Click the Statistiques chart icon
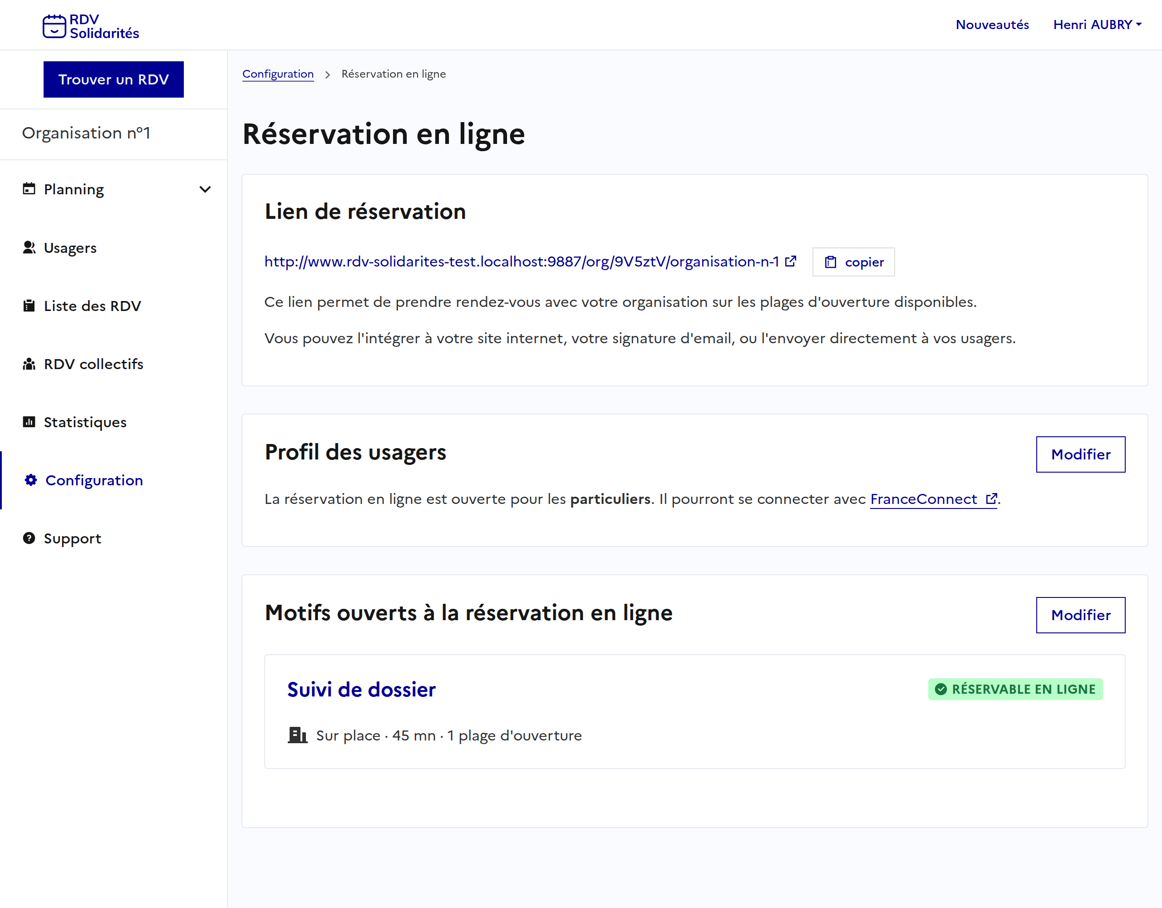 [x=29, y=421]
